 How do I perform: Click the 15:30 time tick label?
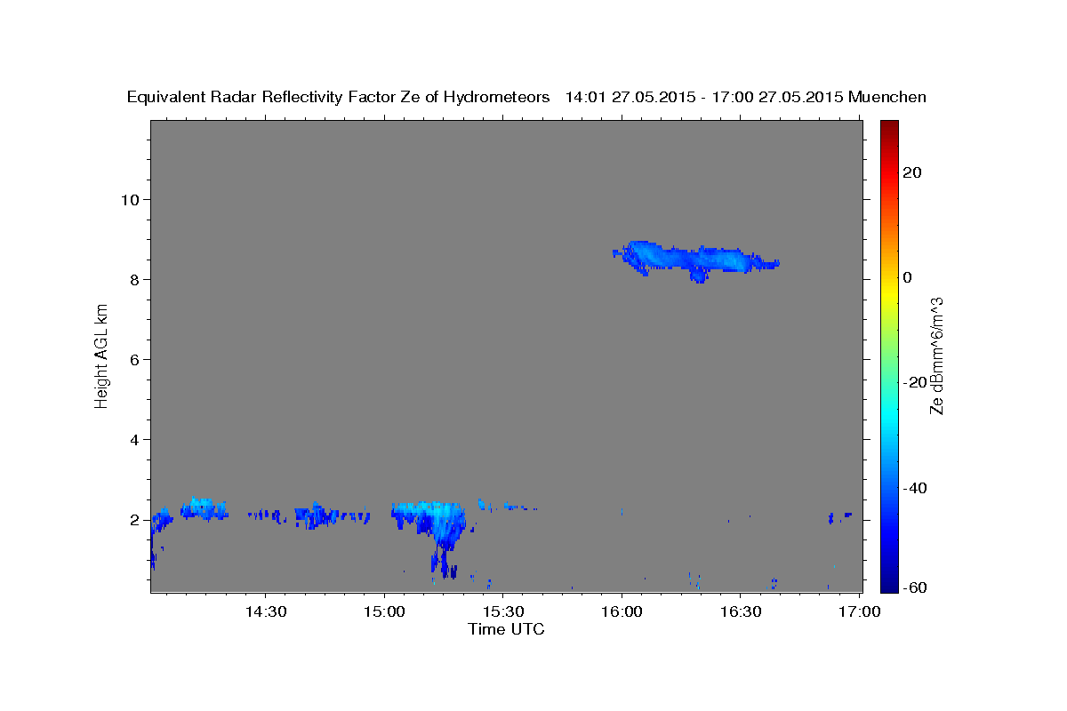(502, 611)
